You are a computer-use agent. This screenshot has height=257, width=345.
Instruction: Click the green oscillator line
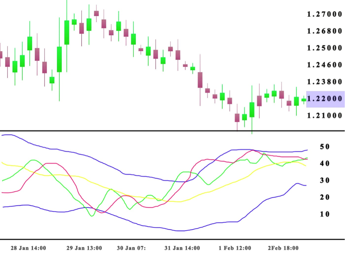(33, 160)
